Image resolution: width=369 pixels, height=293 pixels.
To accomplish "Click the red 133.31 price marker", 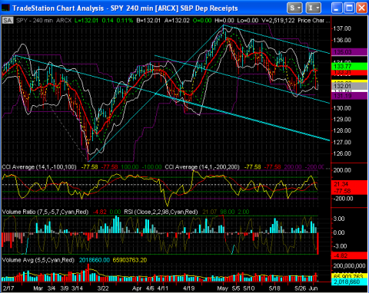I will point(349,72).
